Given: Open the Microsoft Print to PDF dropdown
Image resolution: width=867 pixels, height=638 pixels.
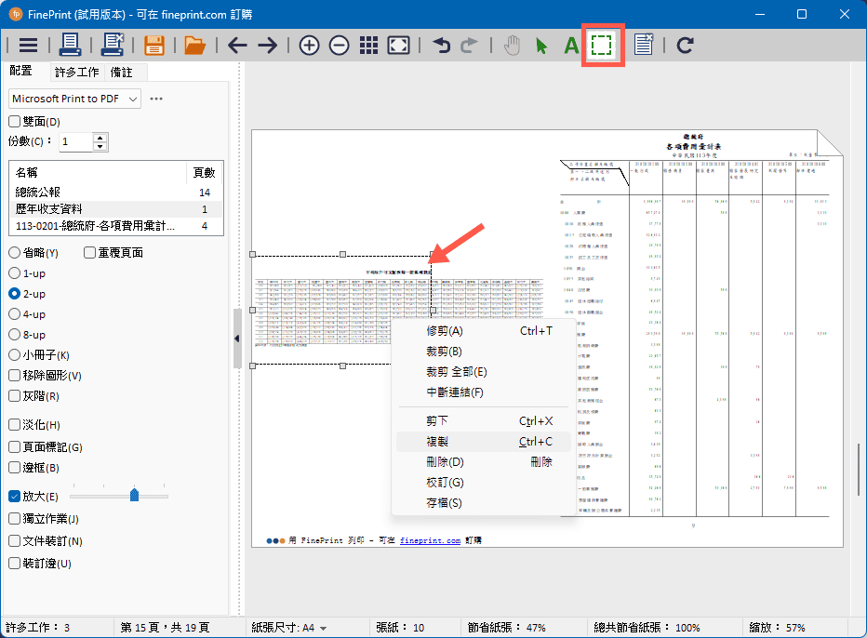Looking at the screenshot, I should [x=74, y=99].
